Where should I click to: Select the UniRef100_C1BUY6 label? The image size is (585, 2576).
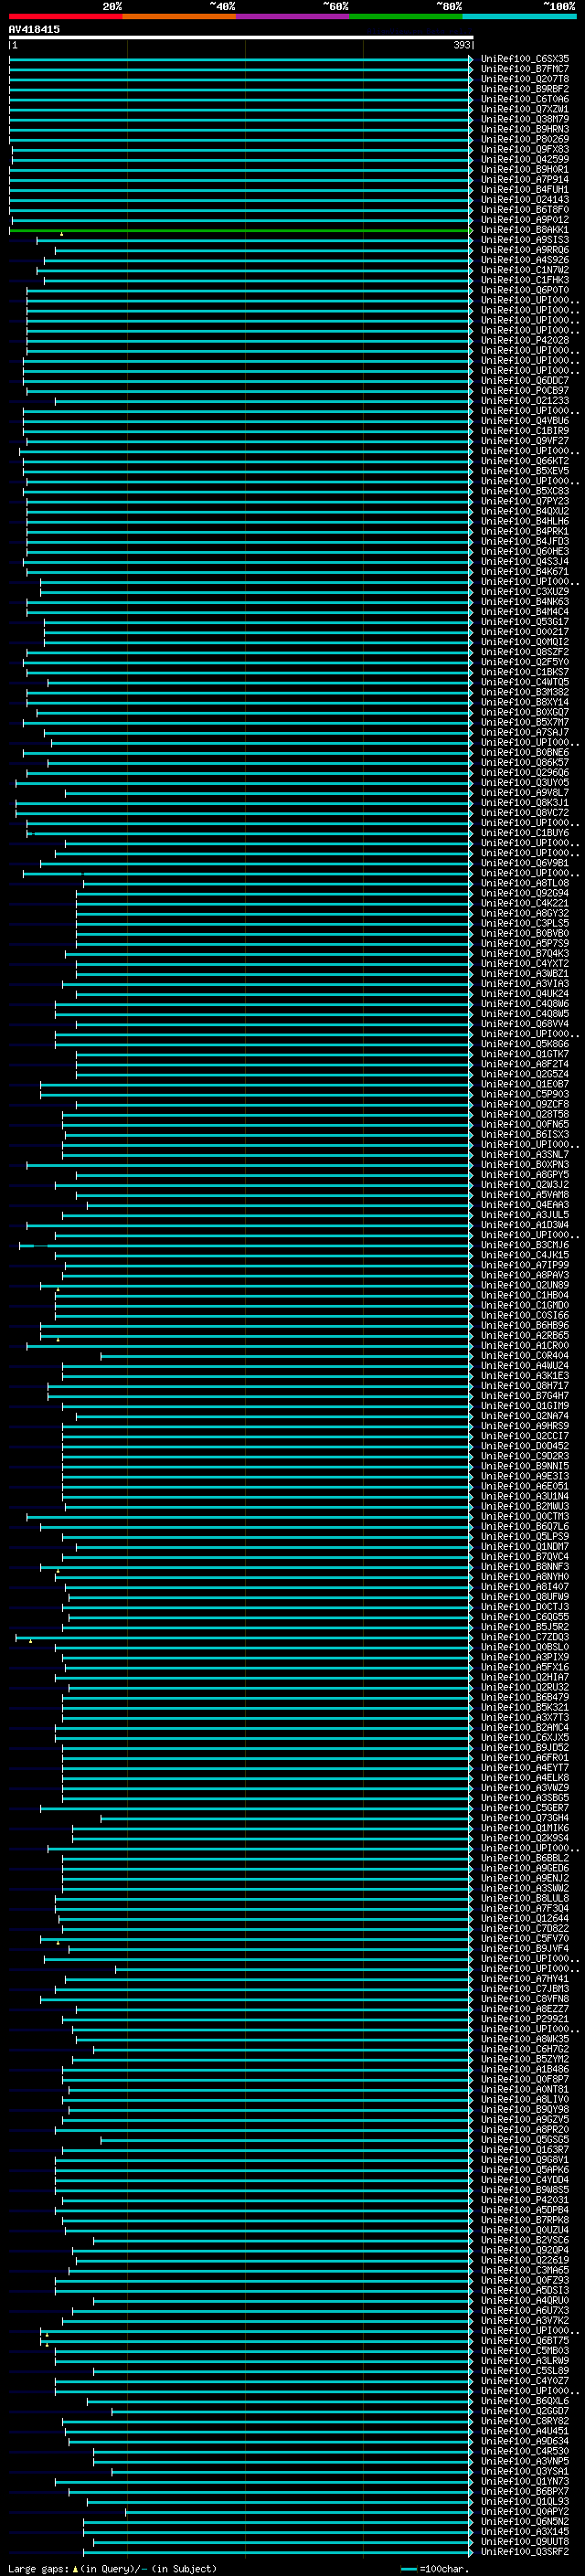[525, 832]
